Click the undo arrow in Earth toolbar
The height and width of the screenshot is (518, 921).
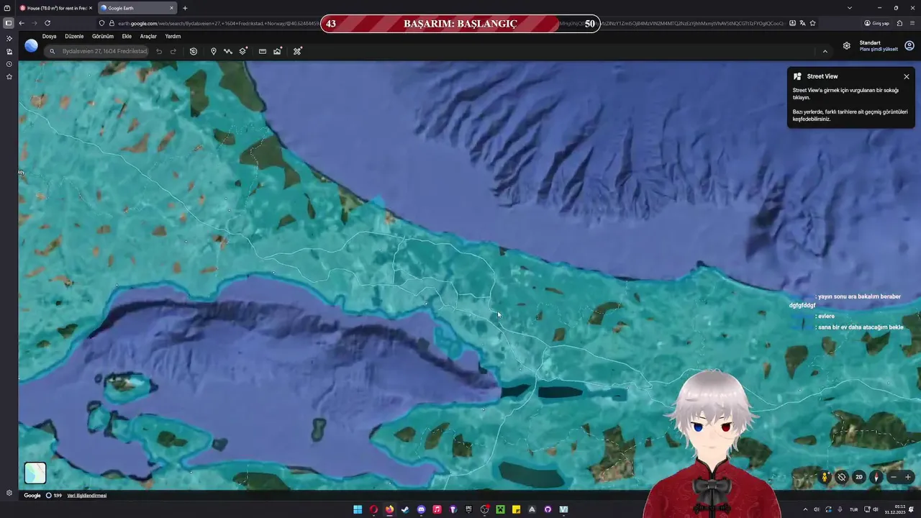159,51
